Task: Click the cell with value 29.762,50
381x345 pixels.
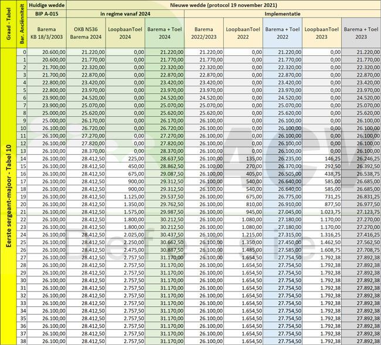Action: coord(165,204)
